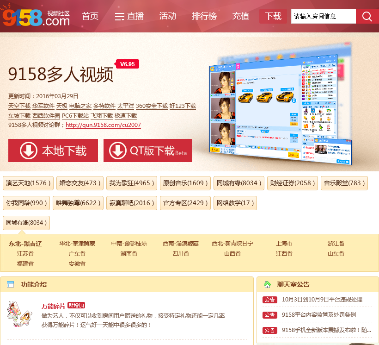Image resolution: width=379 pixels, height=345 pixels.
Task: Click the software client preview image
Action: coord(281,104)
